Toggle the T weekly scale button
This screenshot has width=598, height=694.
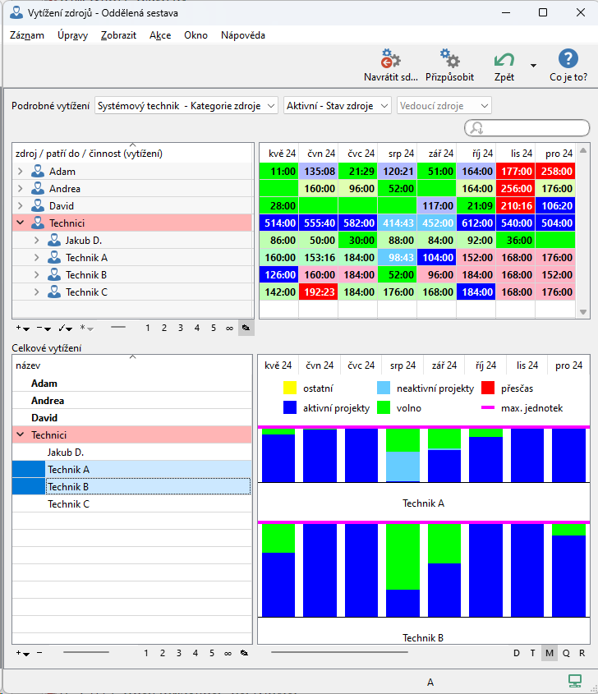pyautogui.click(x=533, y=653)
